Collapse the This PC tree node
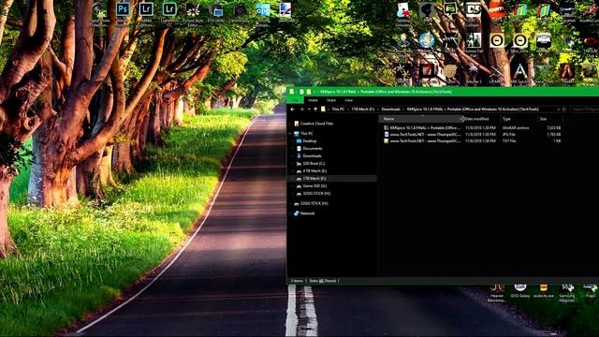The width and height of the screenshot is (599, 337). (x=291, y=133)
